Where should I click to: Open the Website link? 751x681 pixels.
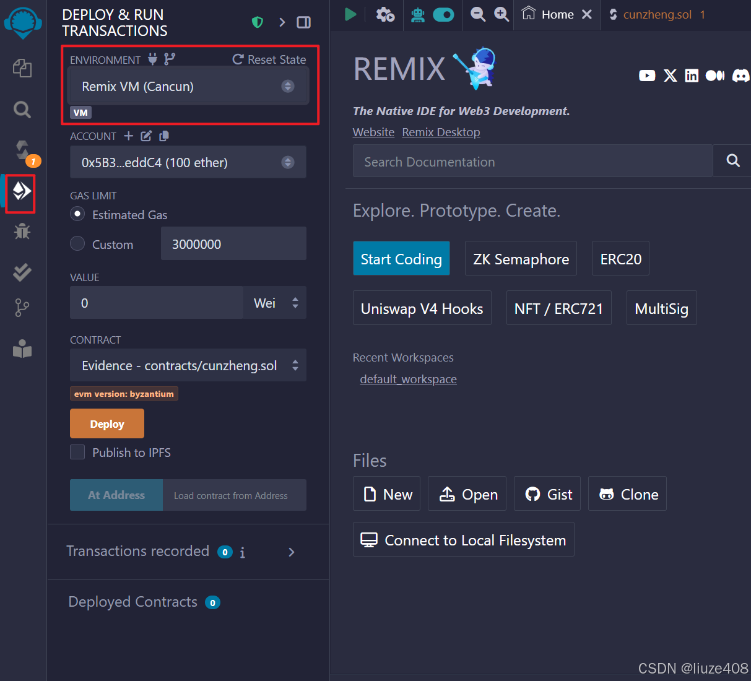tap(373, 132)
